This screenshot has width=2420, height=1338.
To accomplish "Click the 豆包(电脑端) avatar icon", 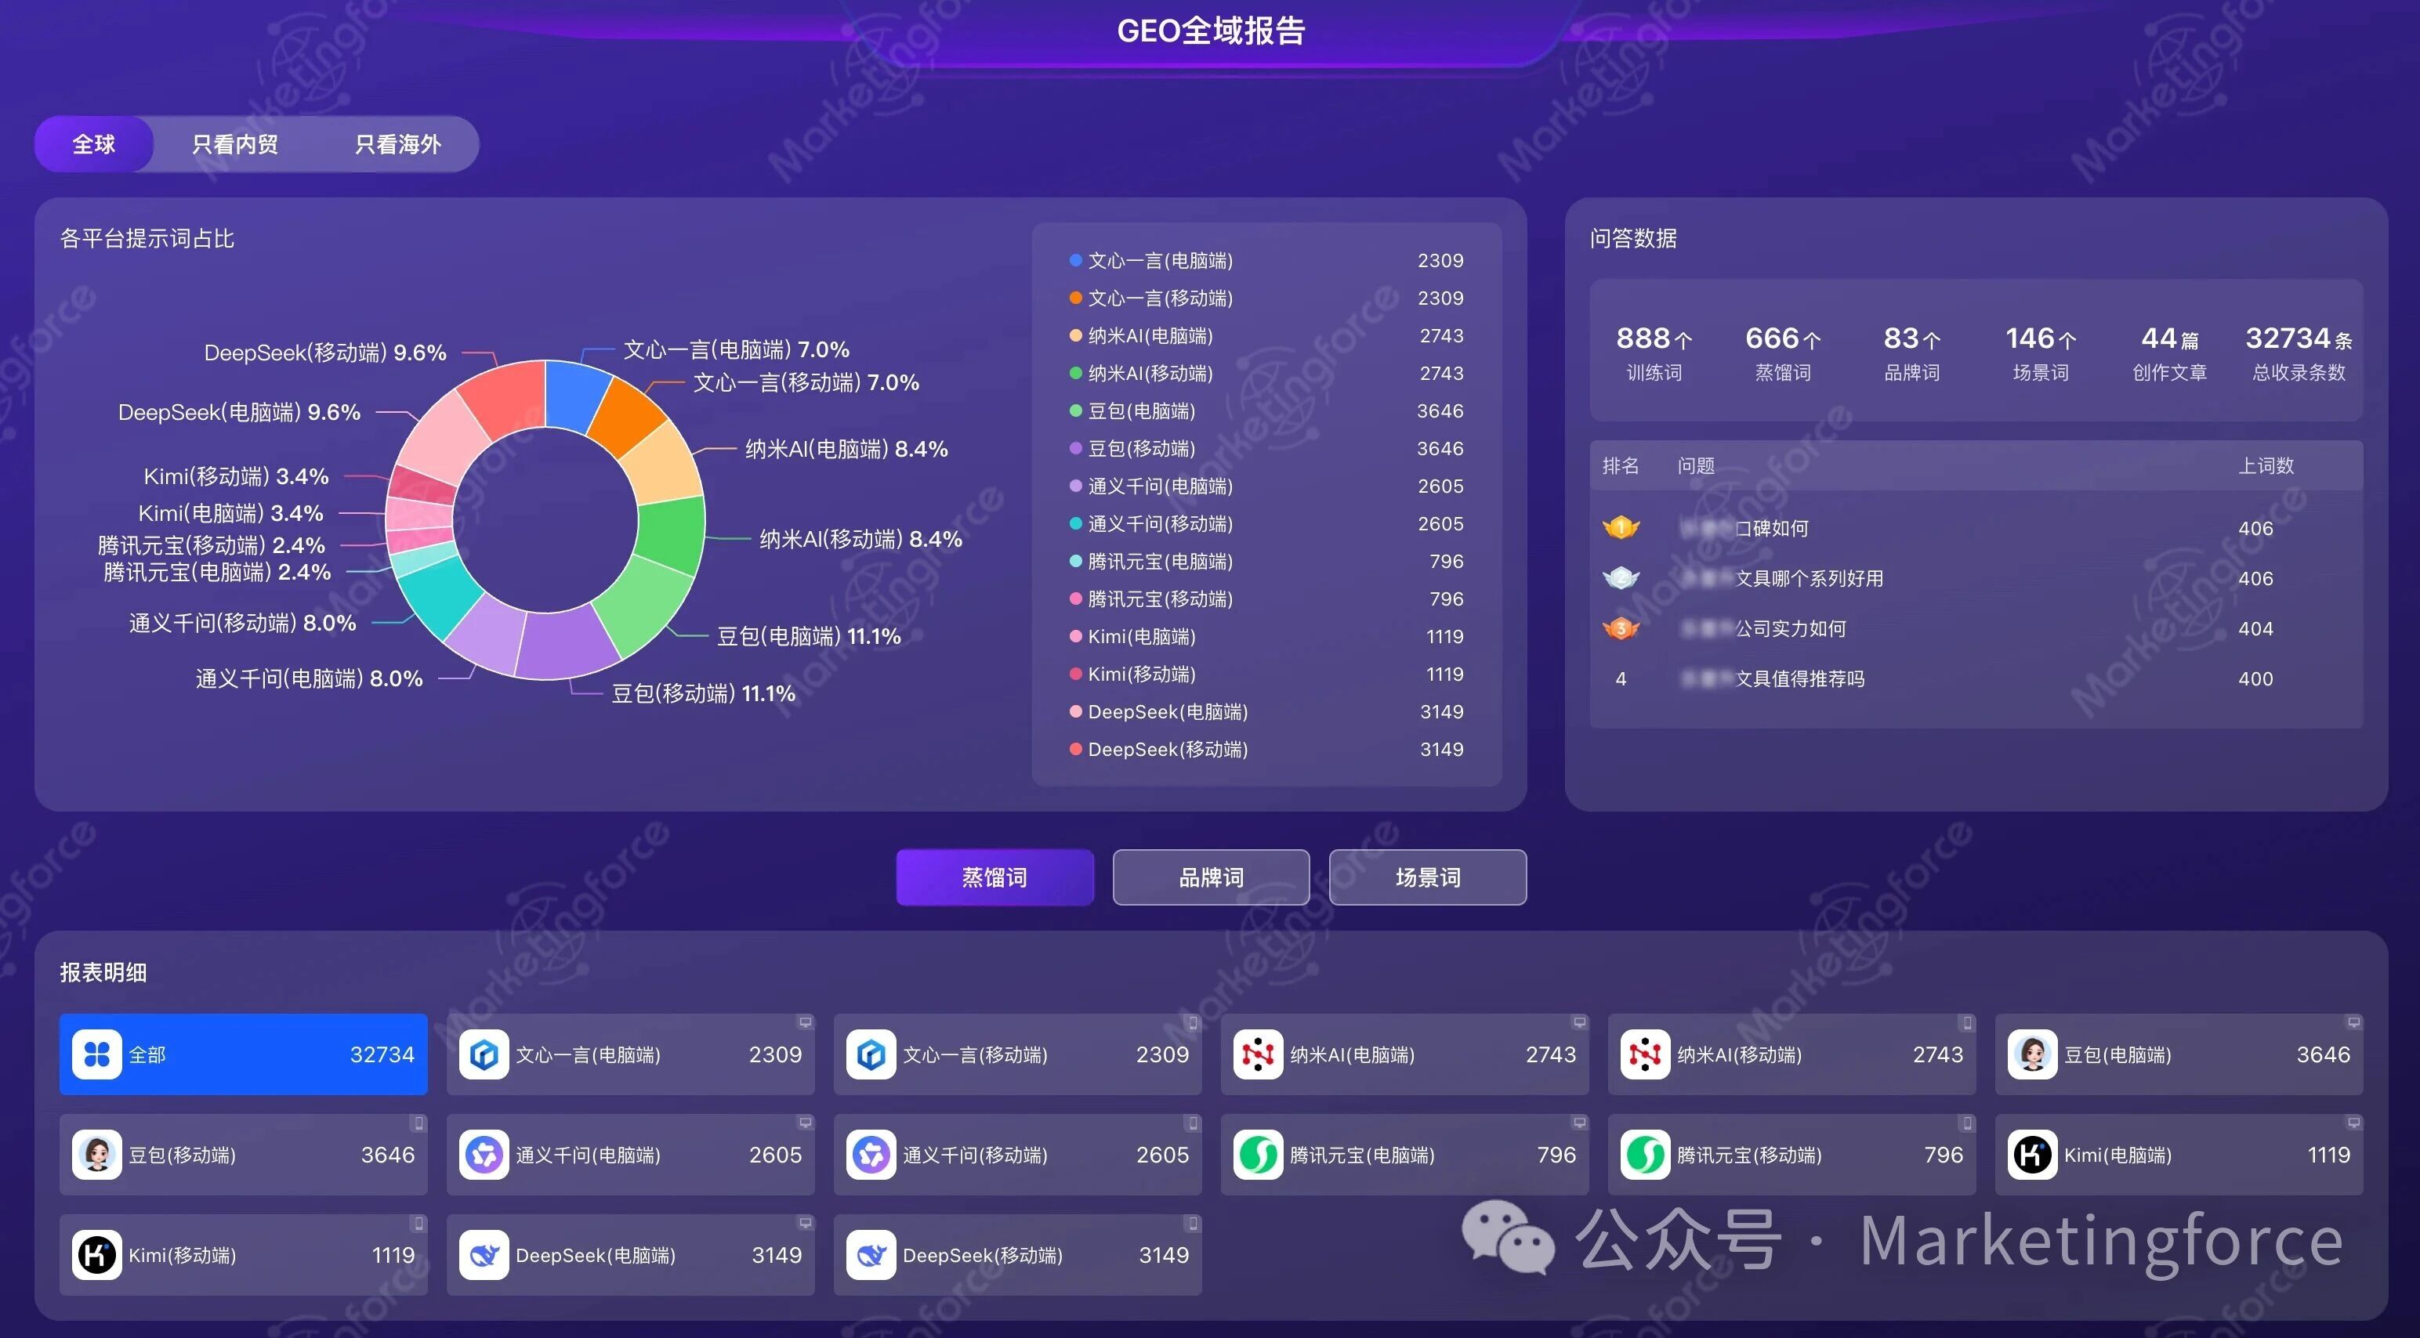I will coord(2032,1054).
